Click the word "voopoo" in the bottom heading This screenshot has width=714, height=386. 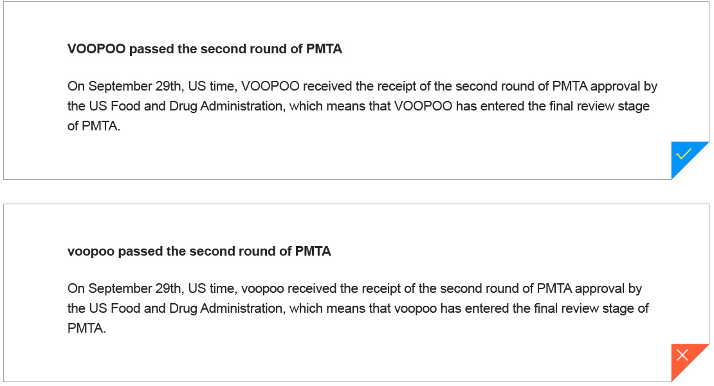click(91, 251)
